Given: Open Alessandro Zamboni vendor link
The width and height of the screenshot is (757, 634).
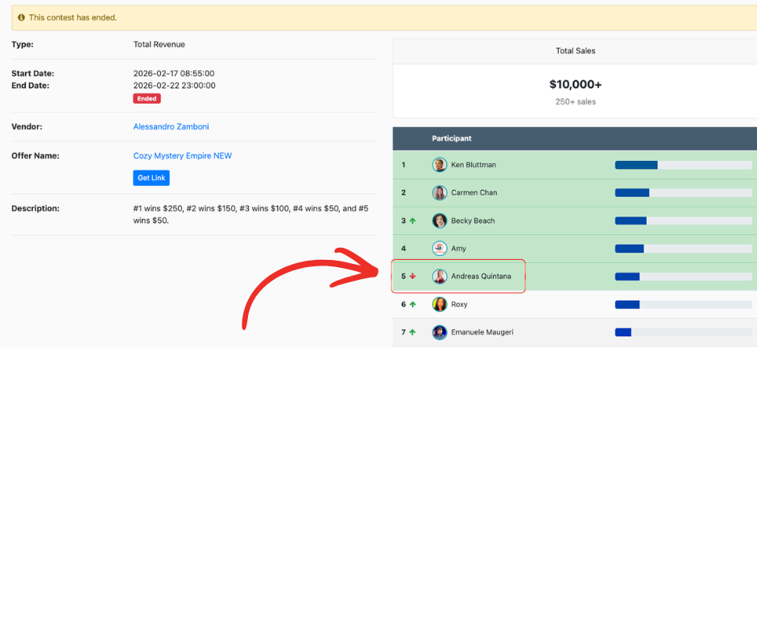Looking at the screenshot, I should coord(171,126).
